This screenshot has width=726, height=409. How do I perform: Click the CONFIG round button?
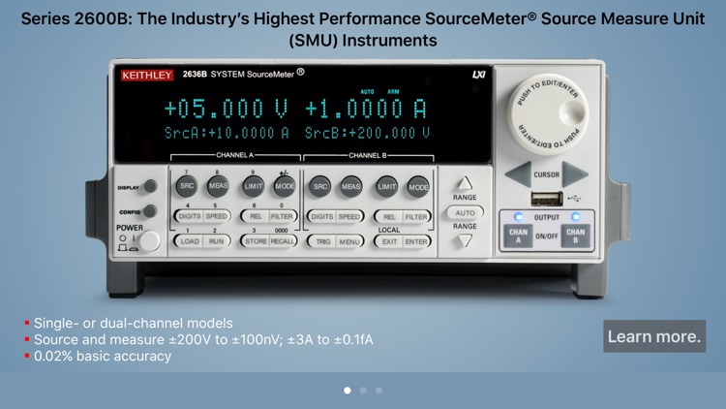150,210
